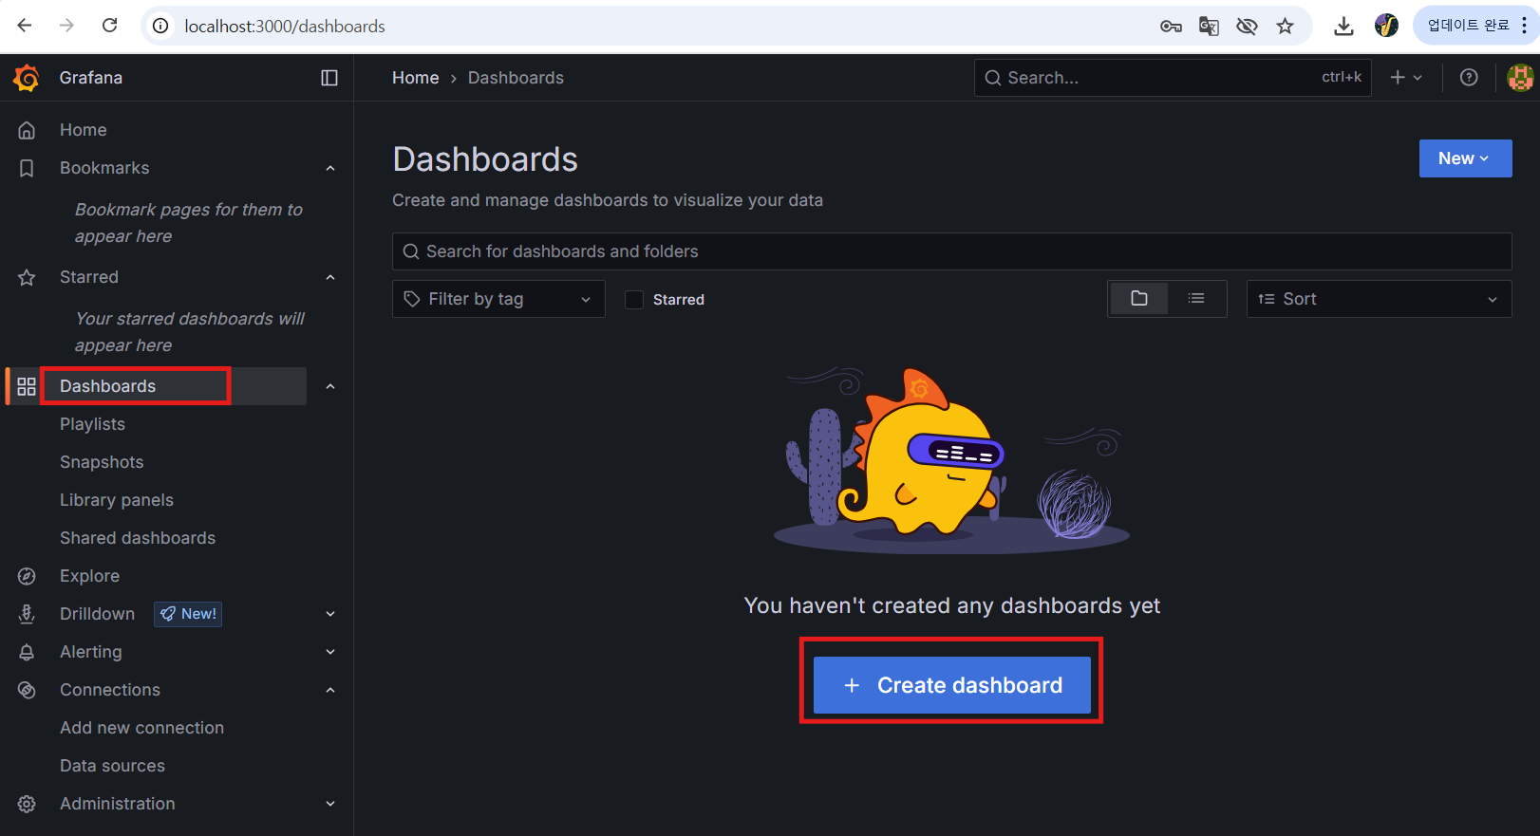
Task: Click the translate page icon
Action: (1209, 27)
